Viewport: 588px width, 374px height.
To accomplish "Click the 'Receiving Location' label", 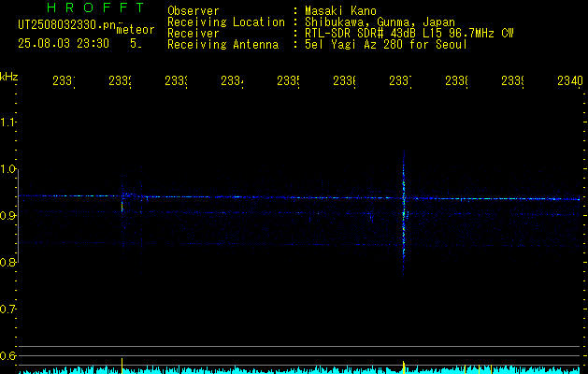I will [x=226, y=22].
